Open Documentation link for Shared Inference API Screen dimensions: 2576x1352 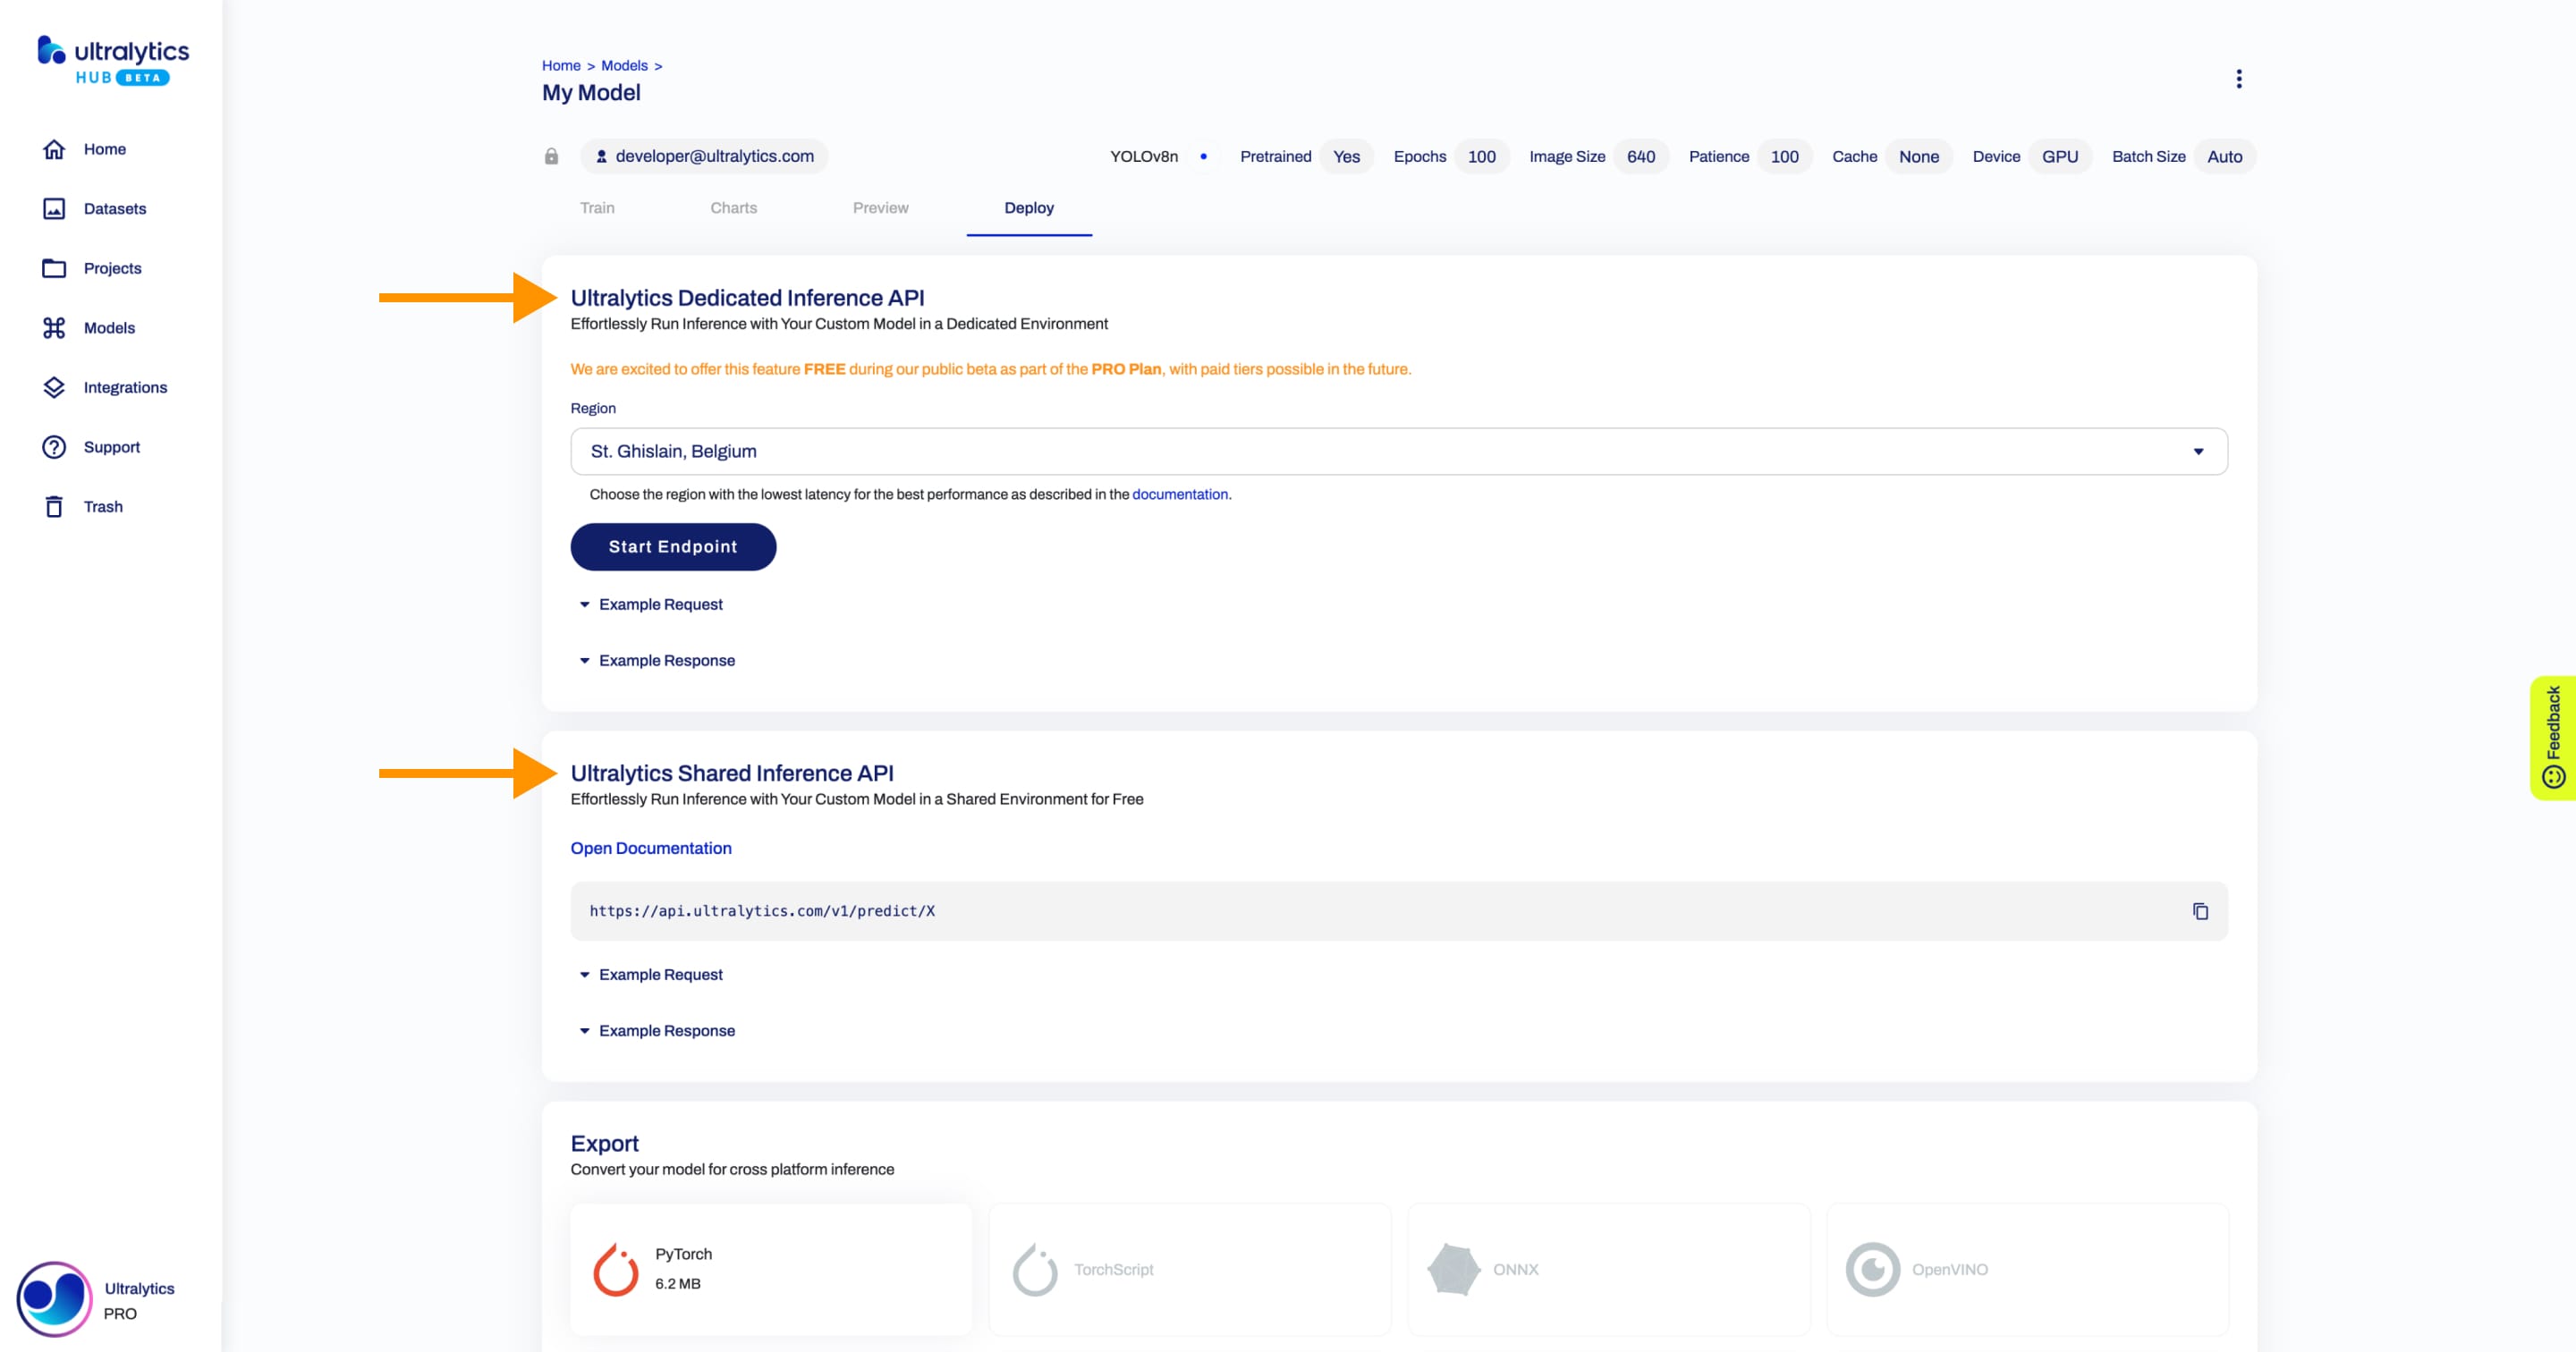[x=651, y=848]
